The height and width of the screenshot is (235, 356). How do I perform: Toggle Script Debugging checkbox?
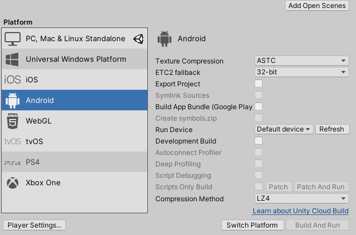(259, 175)
